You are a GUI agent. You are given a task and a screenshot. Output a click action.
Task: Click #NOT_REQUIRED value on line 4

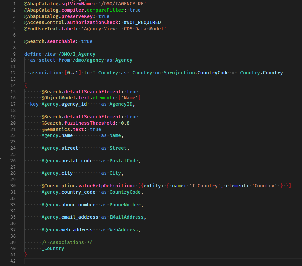pos(142,22)
